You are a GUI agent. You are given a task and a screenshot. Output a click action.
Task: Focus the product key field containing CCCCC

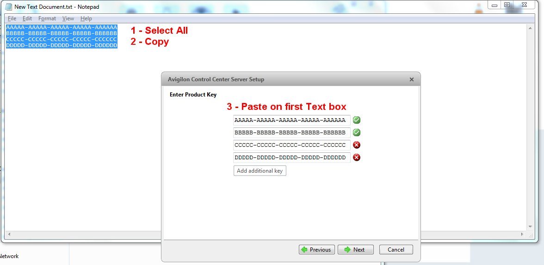pos(291,145)
